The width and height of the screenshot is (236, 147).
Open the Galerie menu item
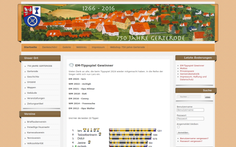tap(67, 47)
